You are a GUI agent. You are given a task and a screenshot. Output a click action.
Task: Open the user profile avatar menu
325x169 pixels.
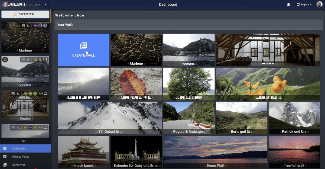(319, 5)
